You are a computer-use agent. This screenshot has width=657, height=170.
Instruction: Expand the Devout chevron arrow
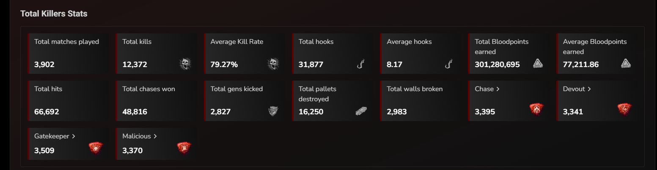point(589,89)
